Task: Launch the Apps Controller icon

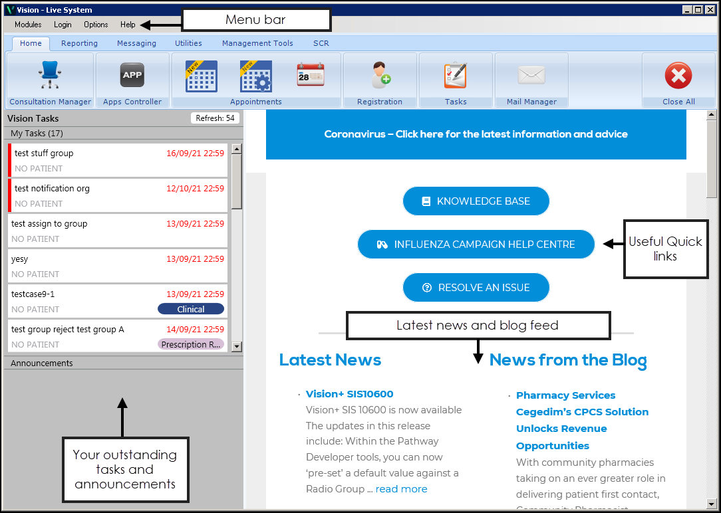Action: pos(132,75)
